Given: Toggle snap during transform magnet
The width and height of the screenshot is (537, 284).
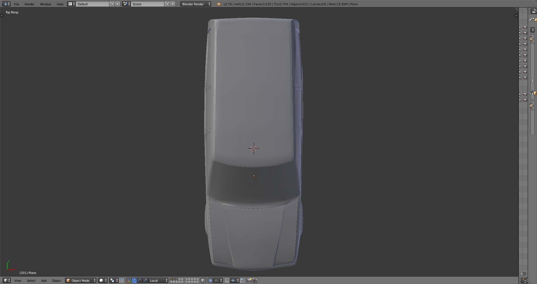Looking at the screenshot, I should [227, 280].
